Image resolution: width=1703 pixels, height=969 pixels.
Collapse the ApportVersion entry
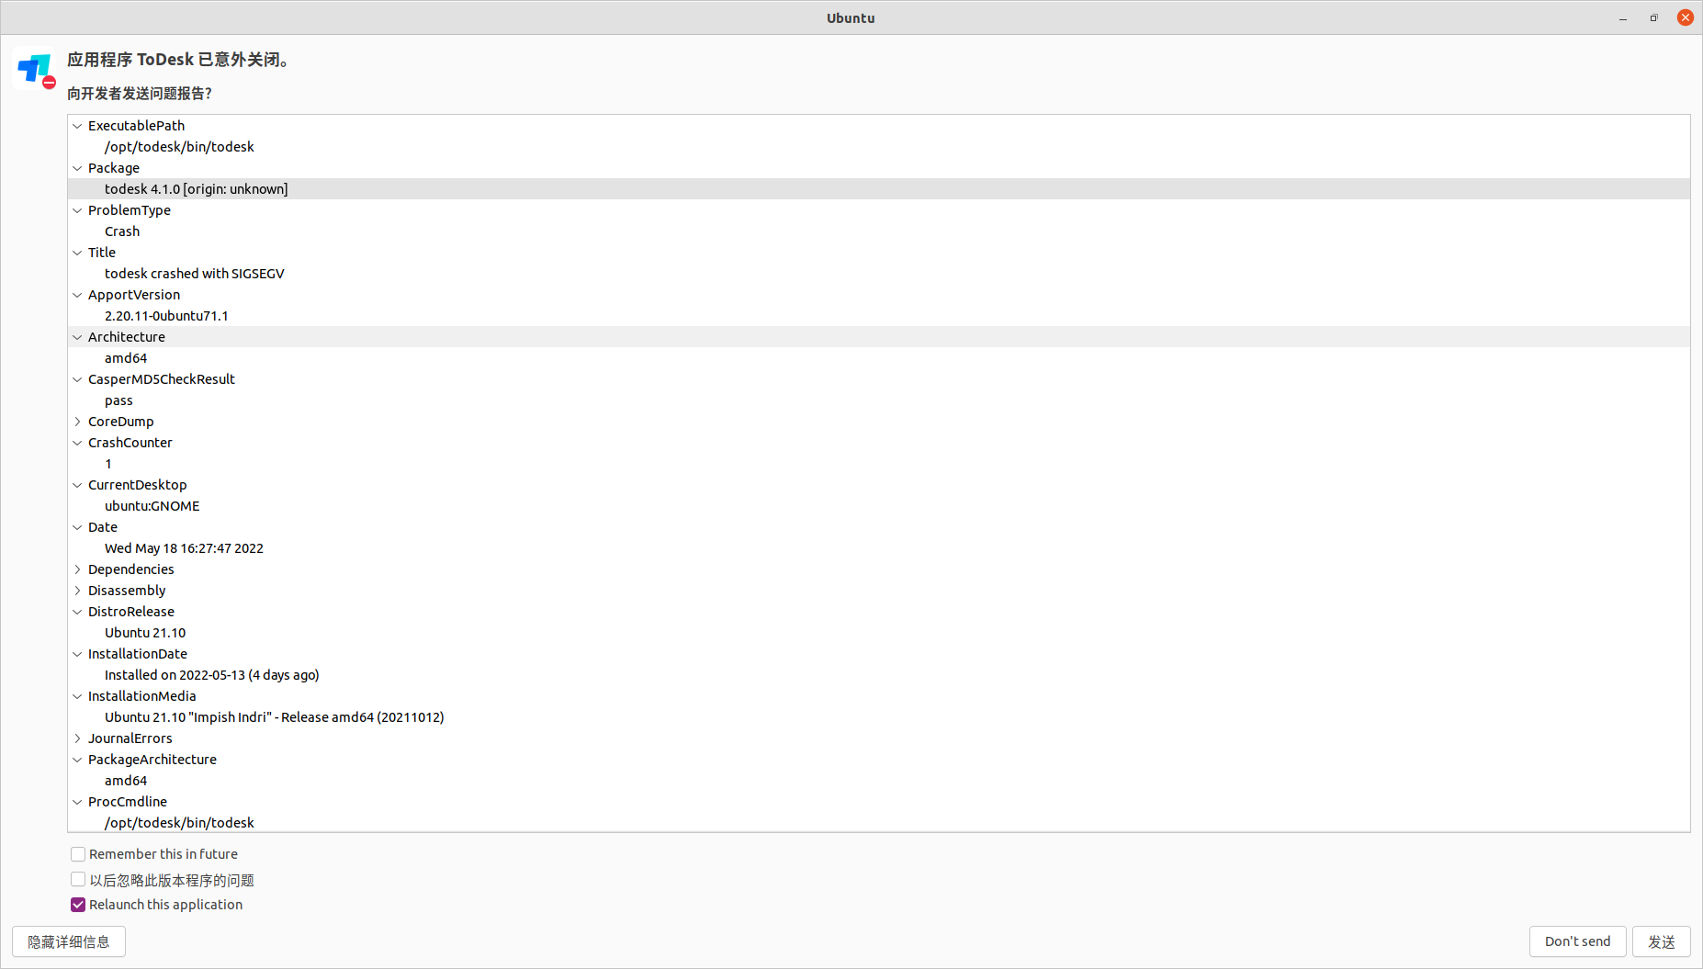tap(78, 295)
